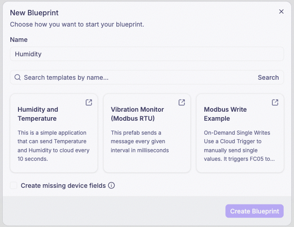
Task: Close the New Blueprint dialog
Action: (281, 12)
